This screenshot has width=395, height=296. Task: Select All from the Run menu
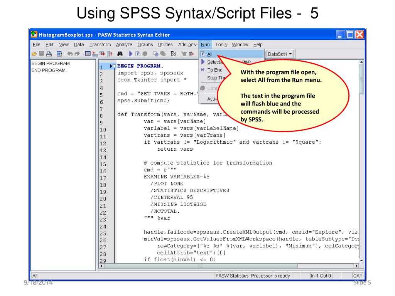point(210,54)
